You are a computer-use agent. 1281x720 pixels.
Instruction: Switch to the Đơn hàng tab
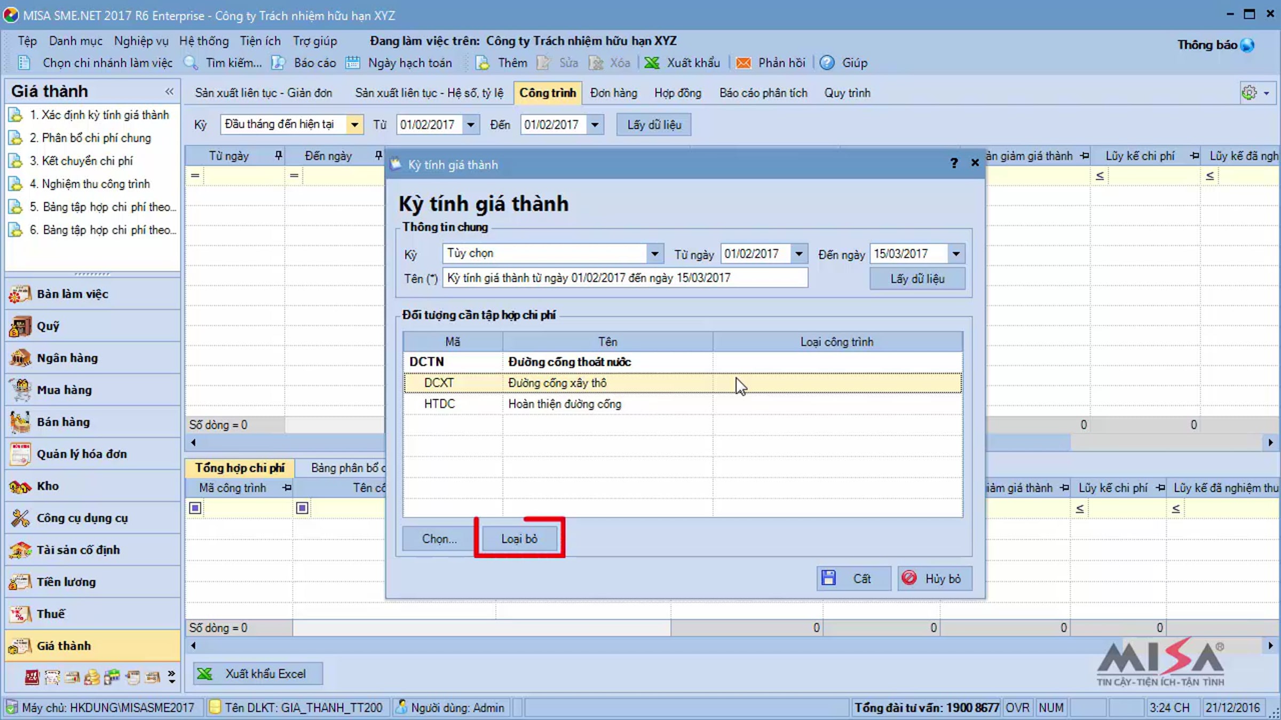tap(614, 93)
